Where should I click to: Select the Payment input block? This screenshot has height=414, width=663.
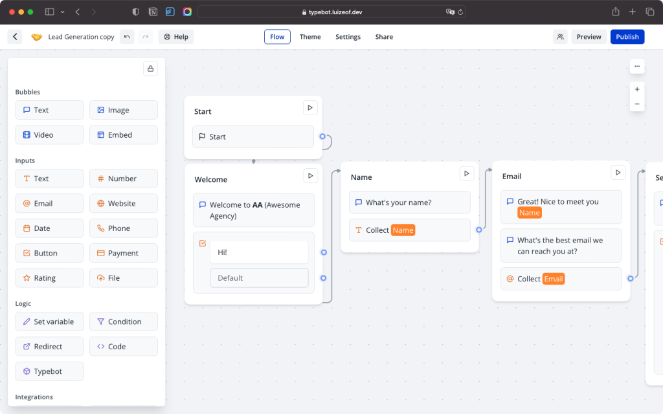[124, 253]
